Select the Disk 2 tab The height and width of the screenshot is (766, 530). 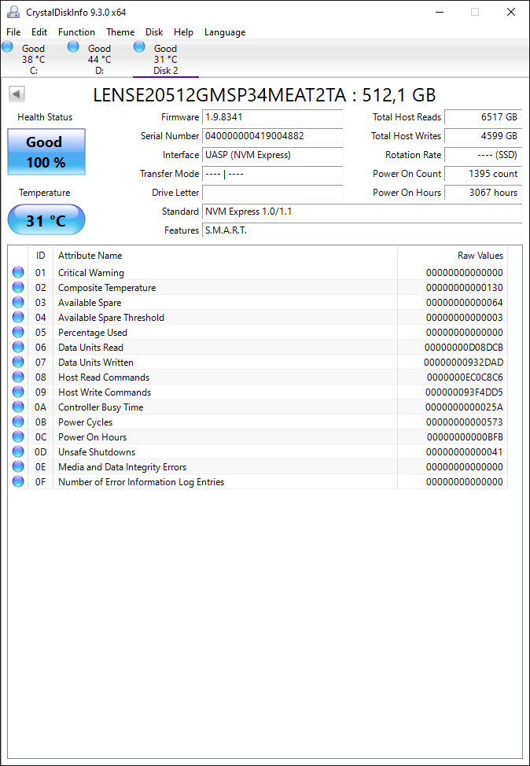click(x=165, y=59)
